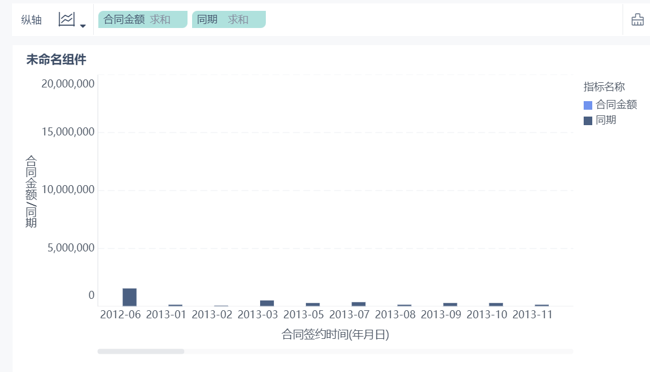Screen dimensions: 650x372
Task: Toggle the 同期 series legend label
Action: tap(605, 121)
